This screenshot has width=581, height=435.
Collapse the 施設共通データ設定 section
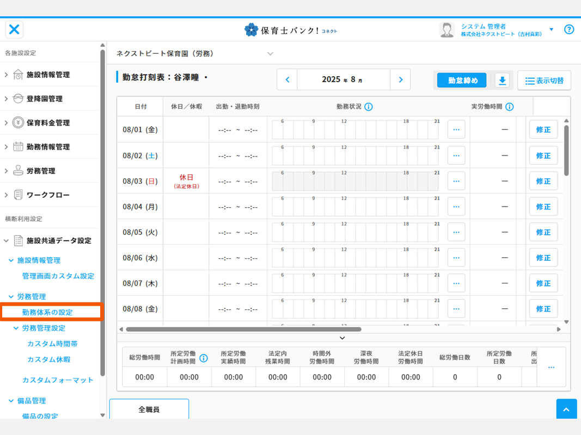[7, 240]
